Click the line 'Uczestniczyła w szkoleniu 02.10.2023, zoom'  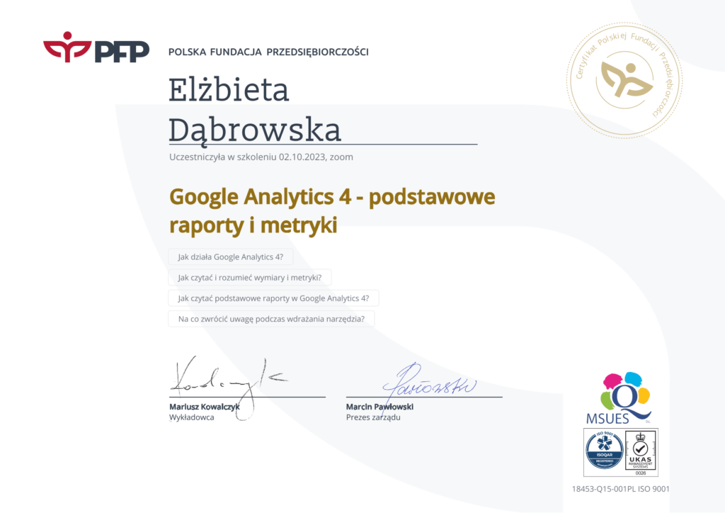tap(261, 157)
